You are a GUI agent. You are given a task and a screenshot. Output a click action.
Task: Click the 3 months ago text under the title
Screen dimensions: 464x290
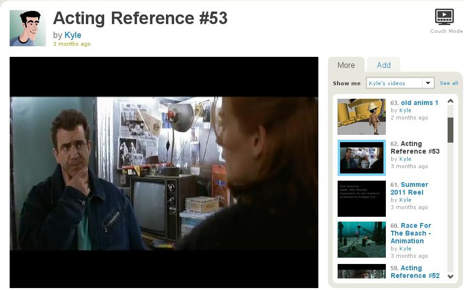click(x=72, y=44)
